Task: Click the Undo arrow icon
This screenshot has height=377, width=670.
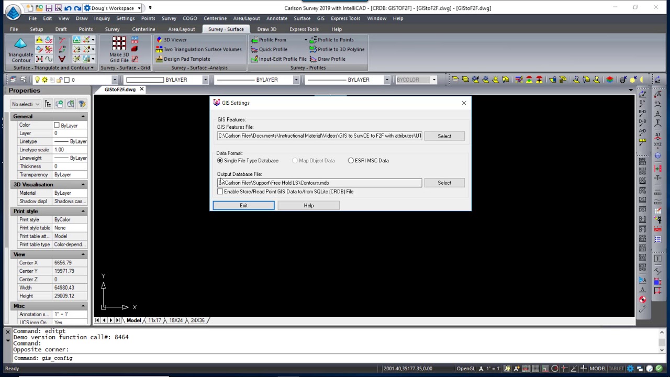Action: point(68,8)
